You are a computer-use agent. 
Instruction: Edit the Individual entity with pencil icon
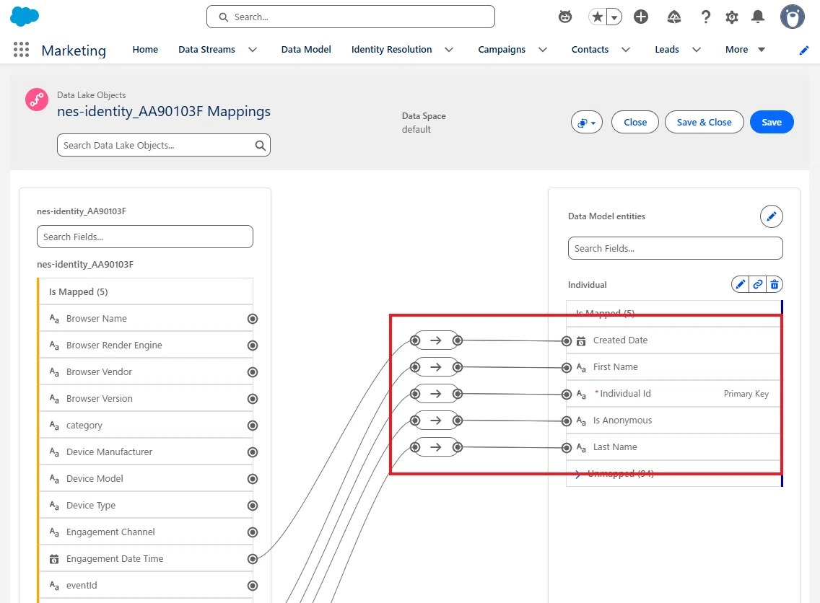click(x=740, y=284)
